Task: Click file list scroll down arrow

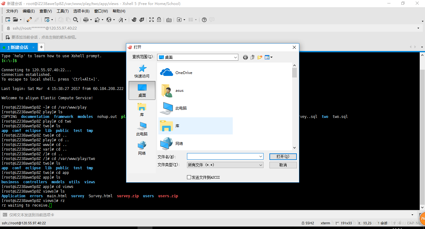Action: (294, 148)
